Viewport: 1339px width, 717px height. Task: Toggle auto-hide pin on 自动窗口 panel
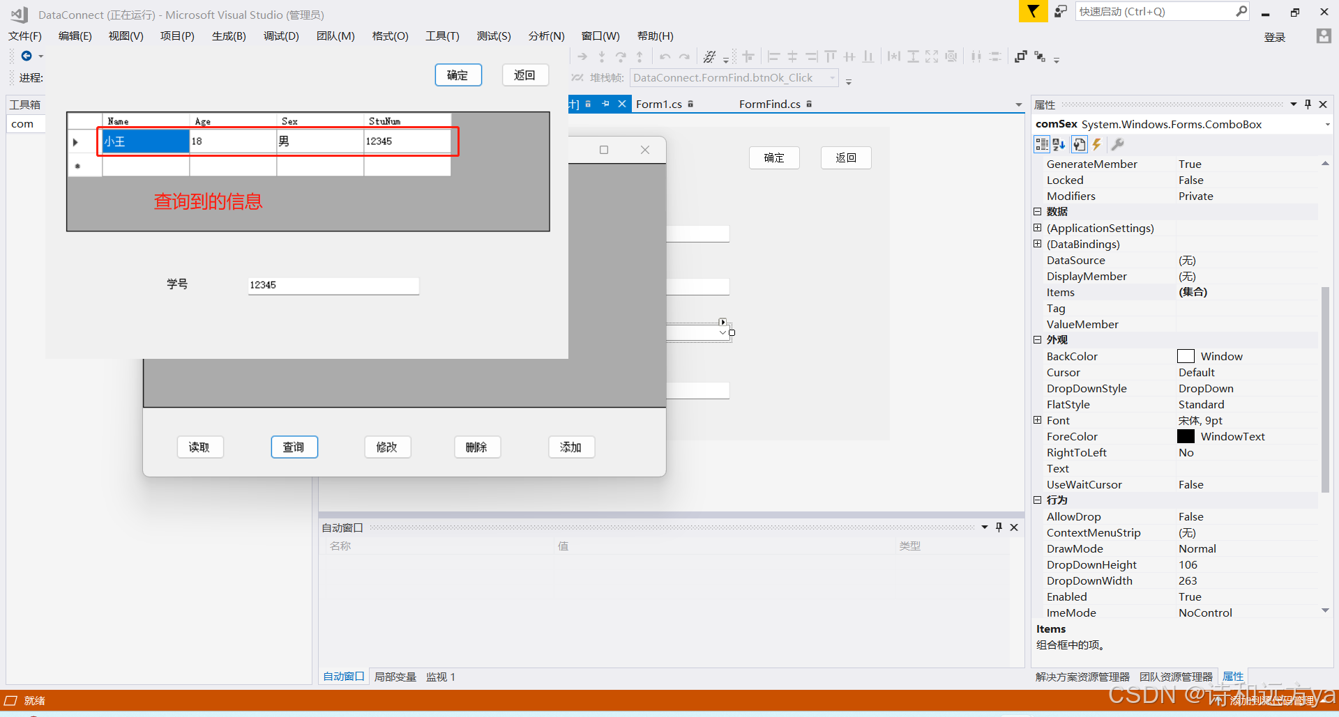(x=999, y=527)
